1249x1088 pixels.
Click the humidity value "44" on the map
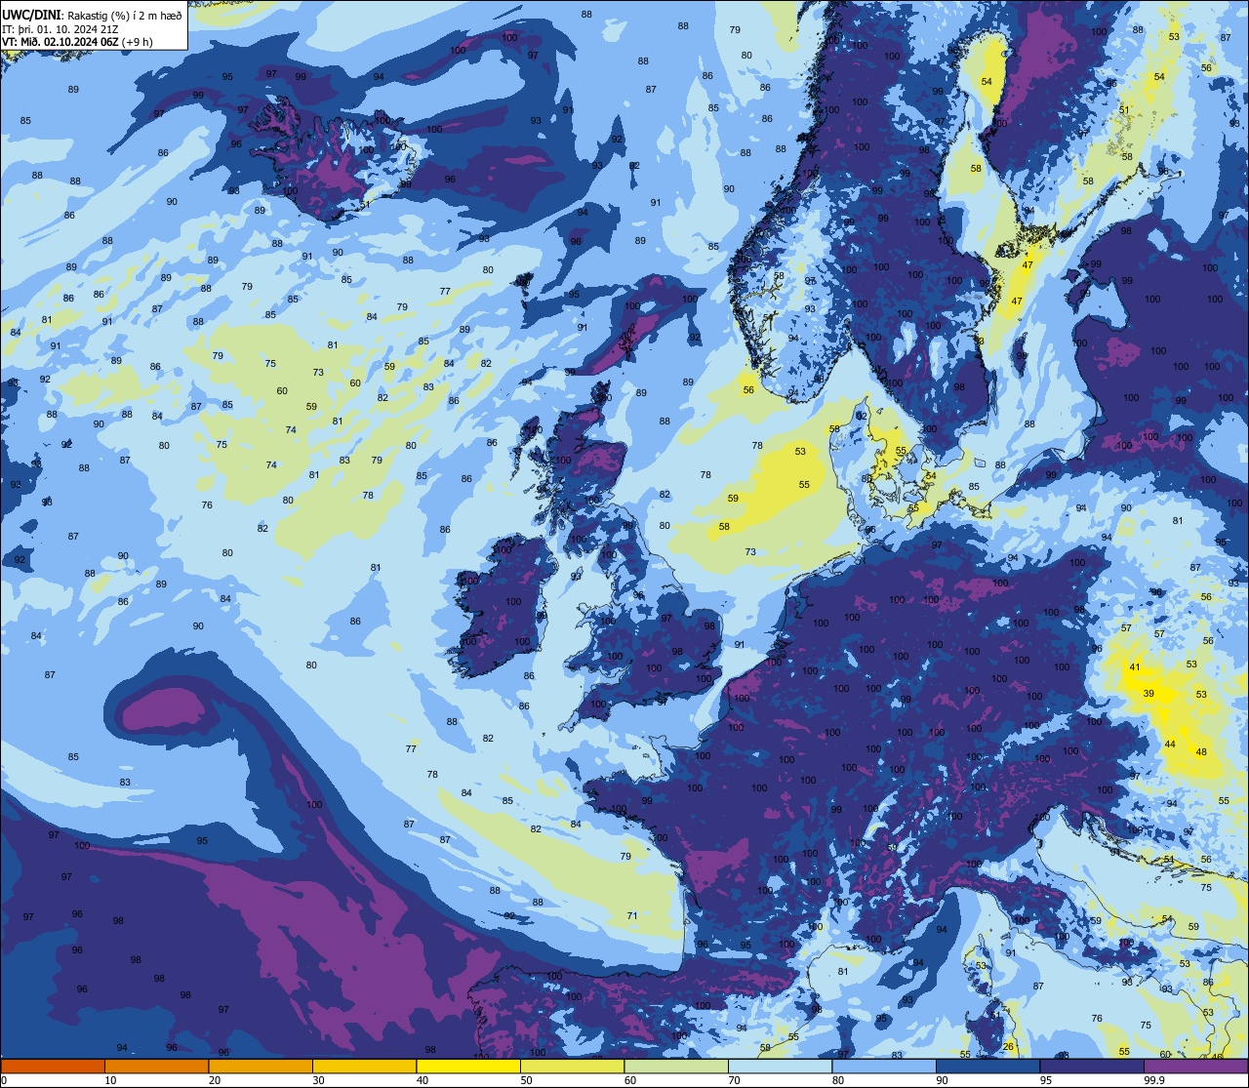(x=1170, y=745)
